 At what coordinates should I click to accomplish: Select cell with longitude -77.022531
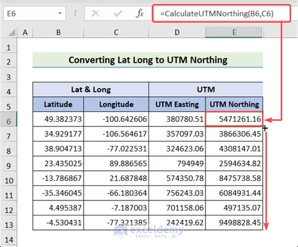[x=116, y=149]
